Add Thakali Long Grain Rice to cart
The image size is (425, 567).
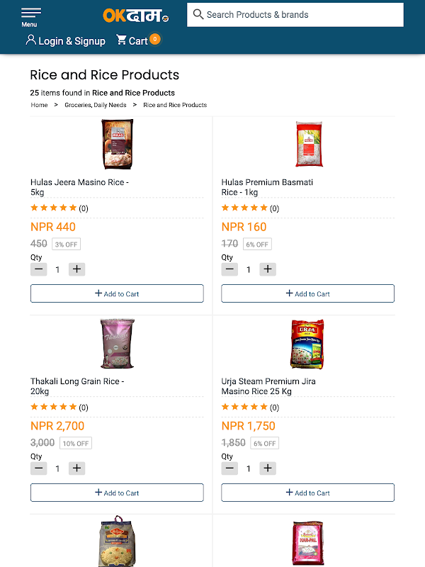pyautogui.click(x=117, y=493)
